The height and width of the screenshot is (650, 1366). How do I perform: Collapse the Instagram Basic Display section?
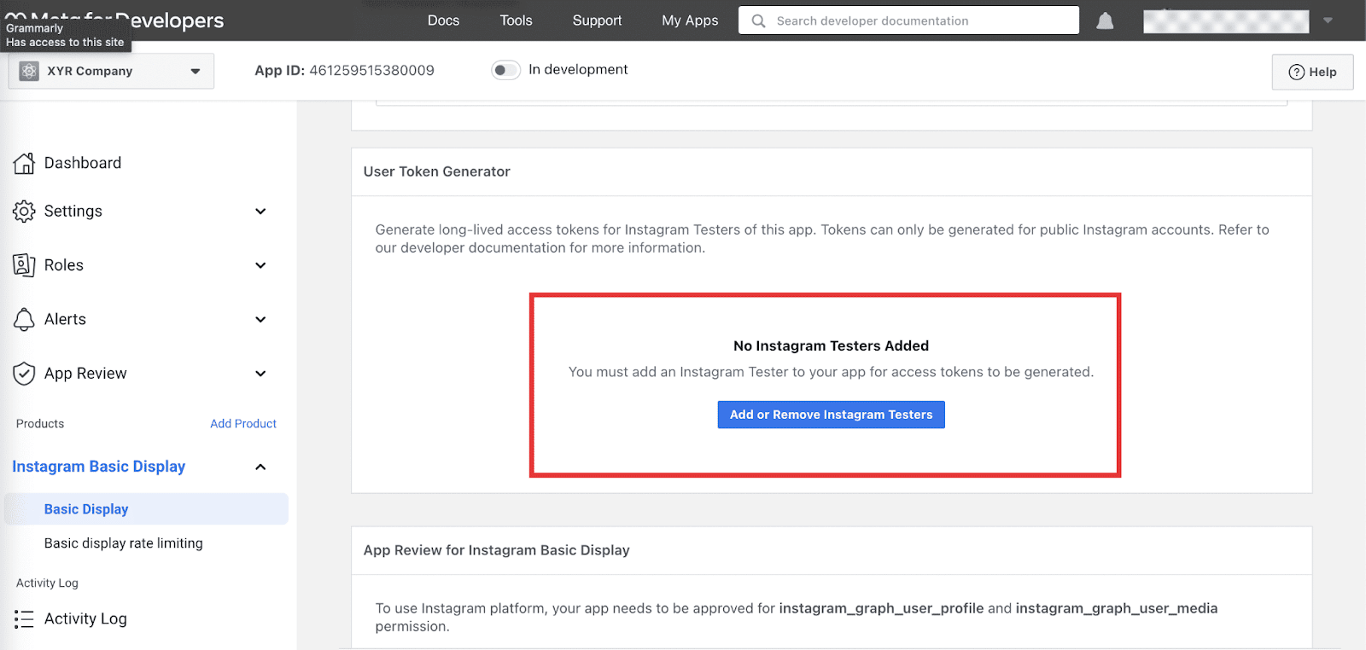[260, 467]
